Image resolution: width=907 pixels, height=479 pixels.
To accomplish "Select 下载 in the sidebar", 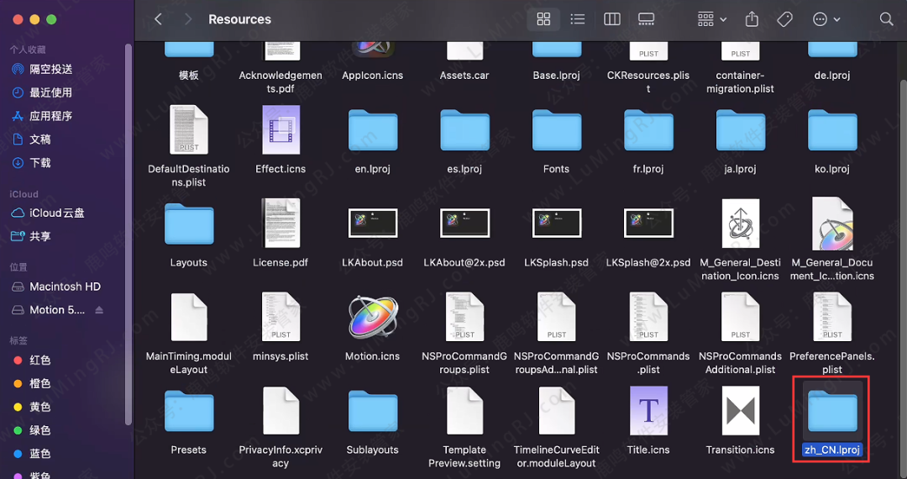I will pyautogui.click(x=40, y=163).
